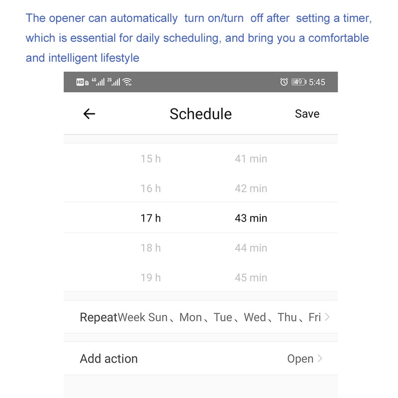Tap the alarm clock status icon
The height and width of the screenshot is (398, 398).
[284, 82]
